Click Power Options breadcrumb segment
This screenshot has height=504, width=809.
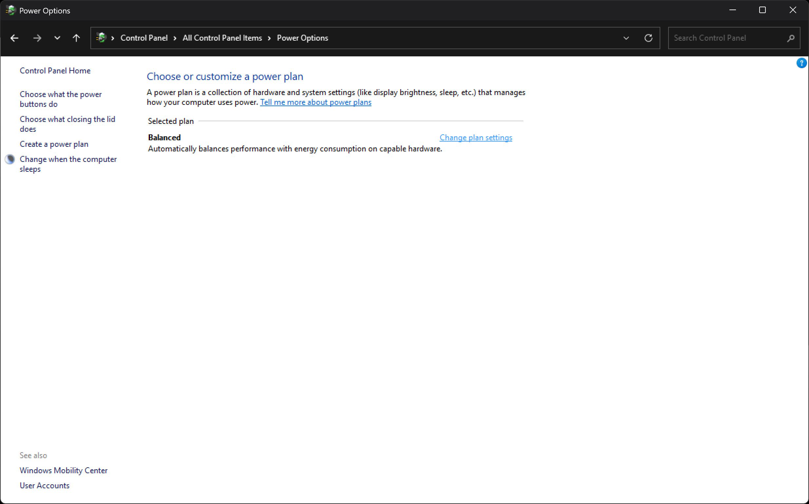pos(302,38)
